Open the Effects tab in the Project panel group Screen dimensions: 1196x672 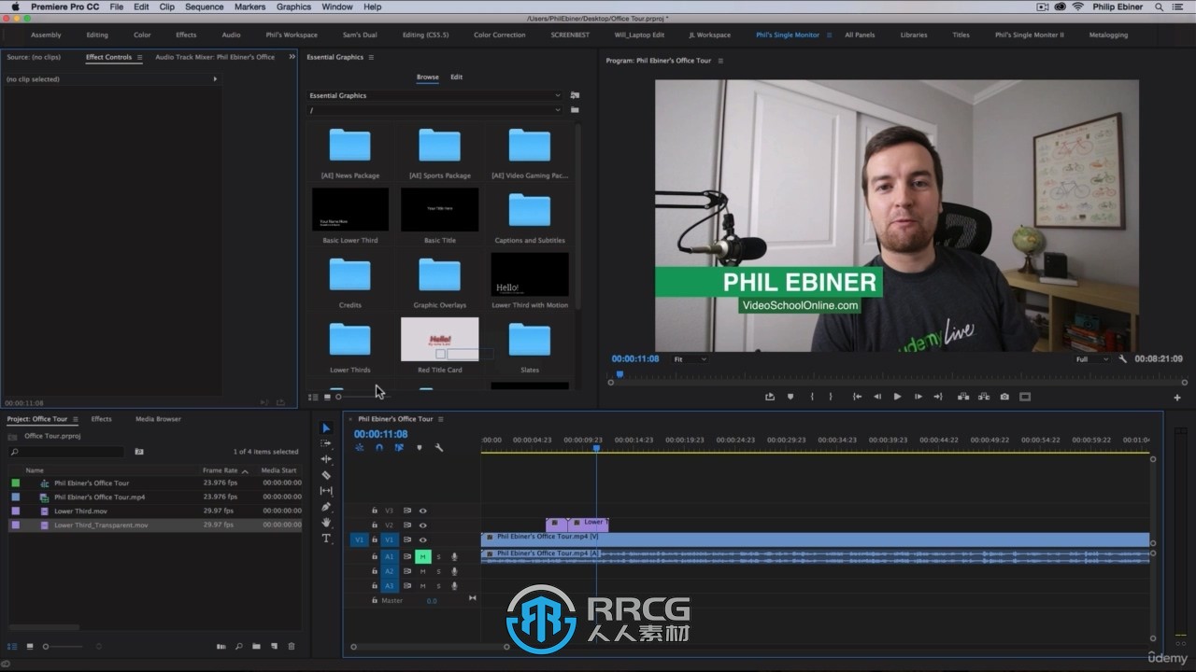[101, 419]
